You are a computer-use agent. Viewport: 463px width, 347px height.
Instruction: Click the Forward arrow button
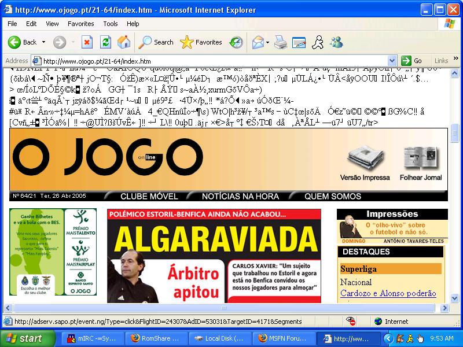click(x=60, y=42)
